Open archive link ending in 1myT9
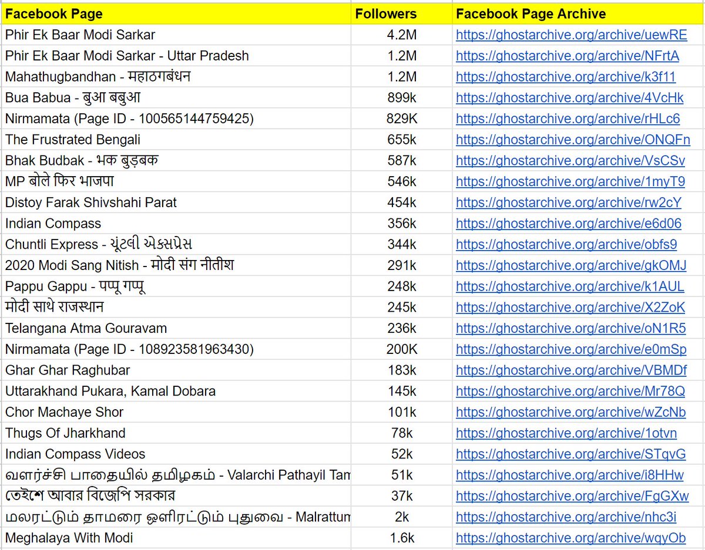Viewport: 705px width, 550px height. pyautogui.click(x=570, y=181)
